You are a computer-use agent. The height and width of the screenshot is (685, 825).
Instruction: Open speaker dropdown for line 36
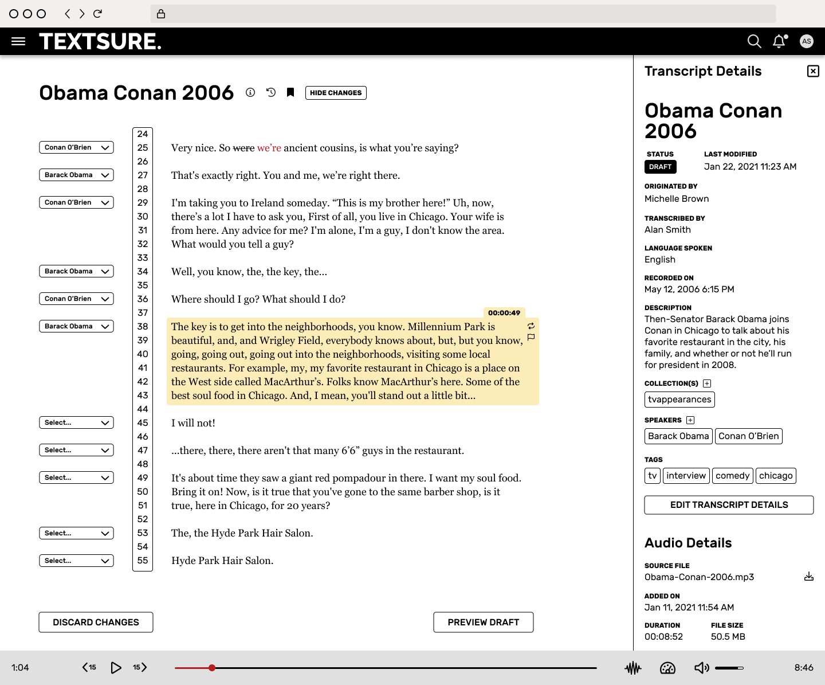76,299
